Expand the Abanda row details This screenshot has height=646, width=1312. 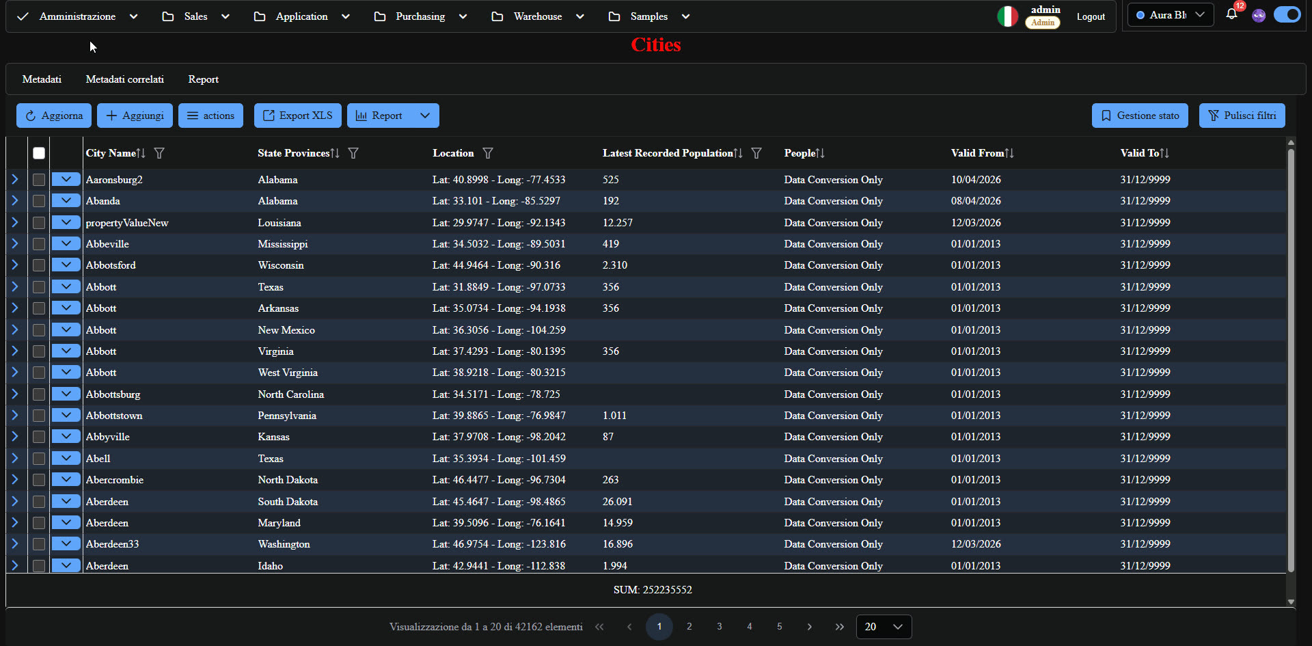click(15, 200)
